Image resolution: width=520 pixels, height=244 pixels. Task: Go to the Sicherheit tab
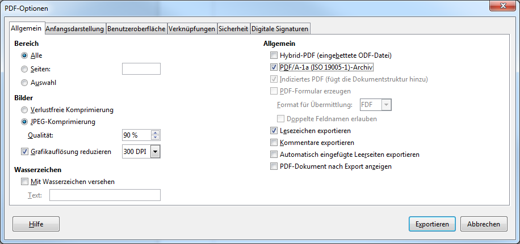pyautogui.click(x=233, y=29)
